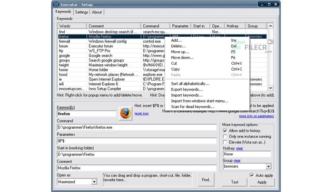This screenshot has width=332, height=192.
Task: Open more info on parameters link
Action: pos(257,116)
